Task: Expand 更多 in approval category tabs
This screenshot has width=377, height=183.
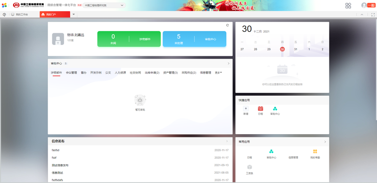Action: point(218,73)
